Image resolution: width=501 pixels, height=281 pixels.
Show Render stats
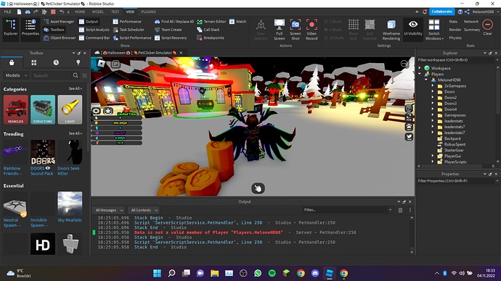coord(455,30)
